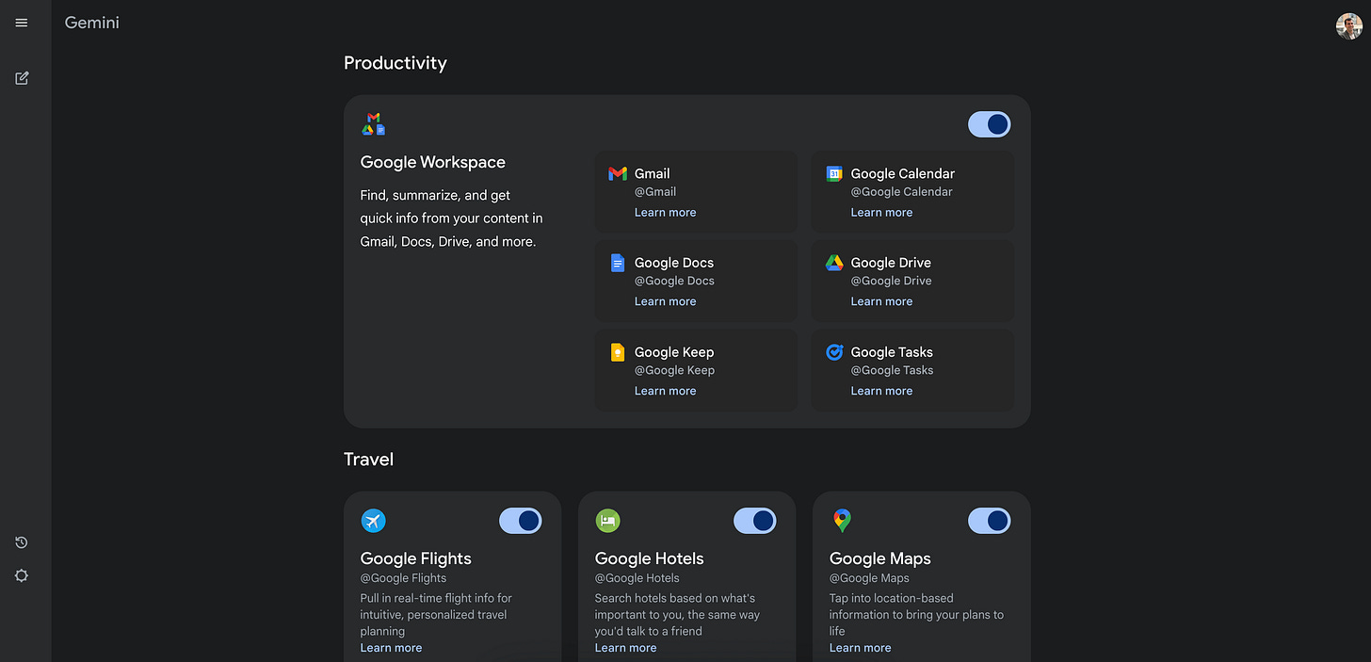
Task: Open the hamburger main menu
Action: (x=22, y=23)
